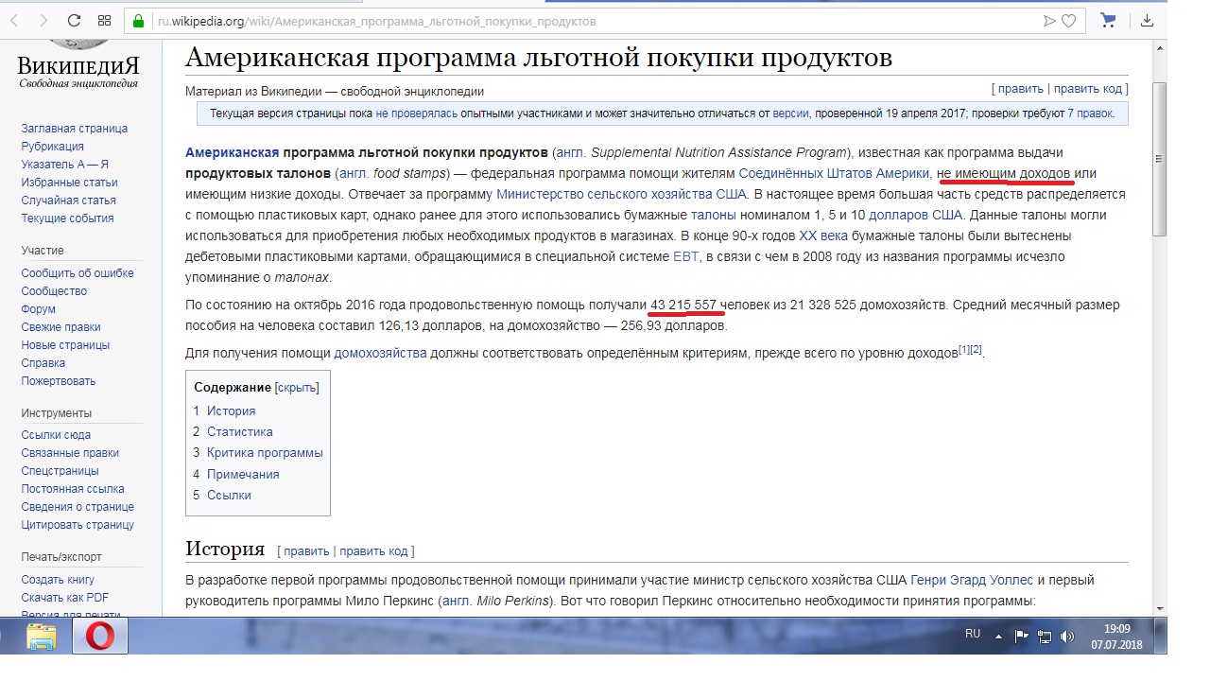Switch the RU keyboard language indicator
The width and height of the screenshot is (1210, 681).
pos(972,634)
